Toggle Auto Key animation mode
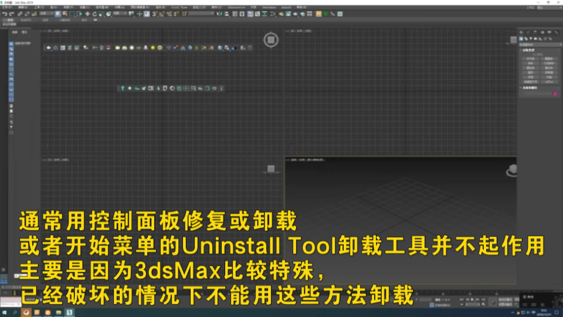 click(x=505, y=299)
